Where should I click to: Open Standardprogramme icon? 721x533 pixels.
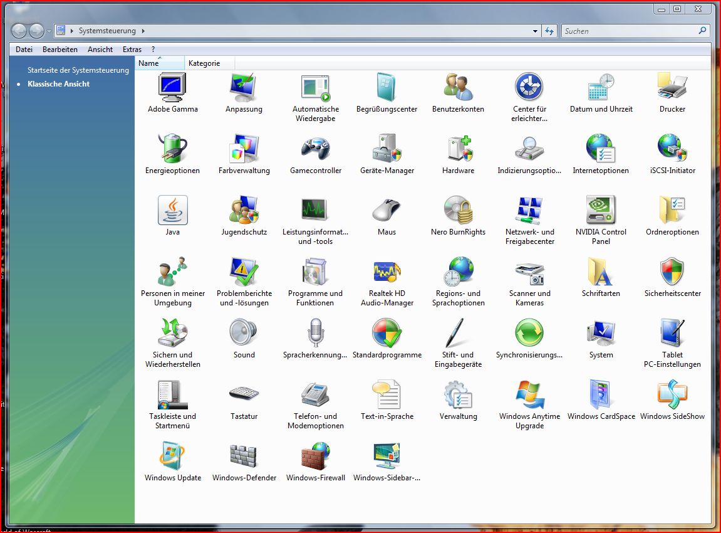coord(386,333)
